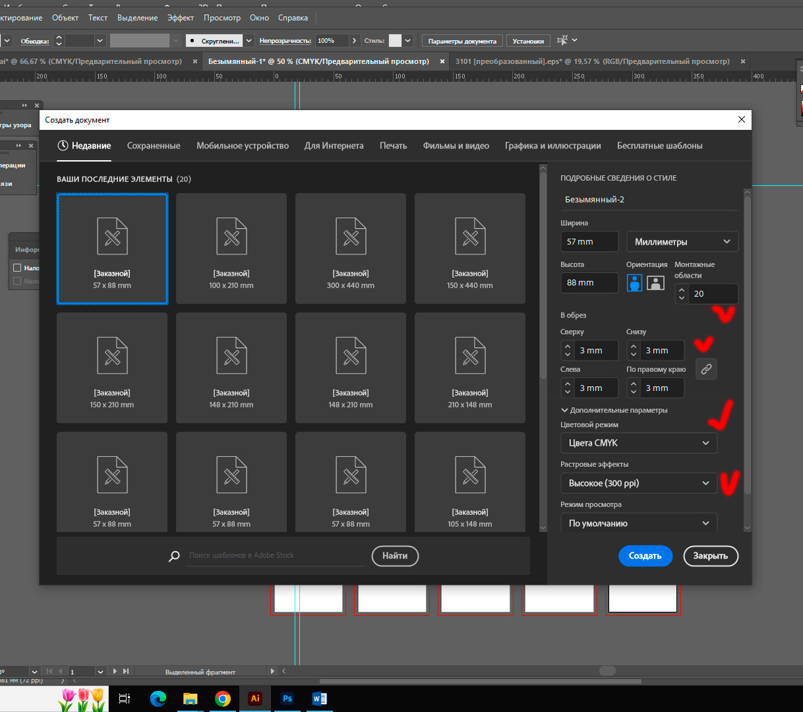
Task: Open the Эффект menu
Action: [x=180, y=18]
